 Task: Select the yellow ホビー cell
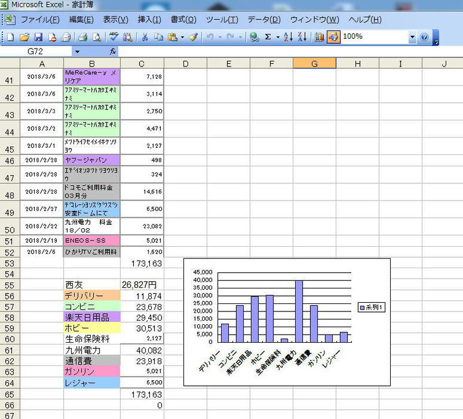point(92,328)
